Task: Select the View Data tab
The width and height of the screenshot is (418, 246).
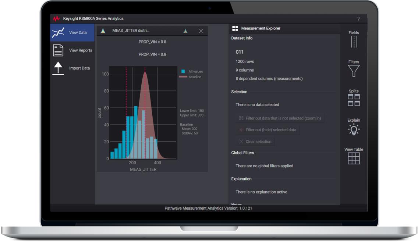Action: pyautogui.click(x=72, y=33)
